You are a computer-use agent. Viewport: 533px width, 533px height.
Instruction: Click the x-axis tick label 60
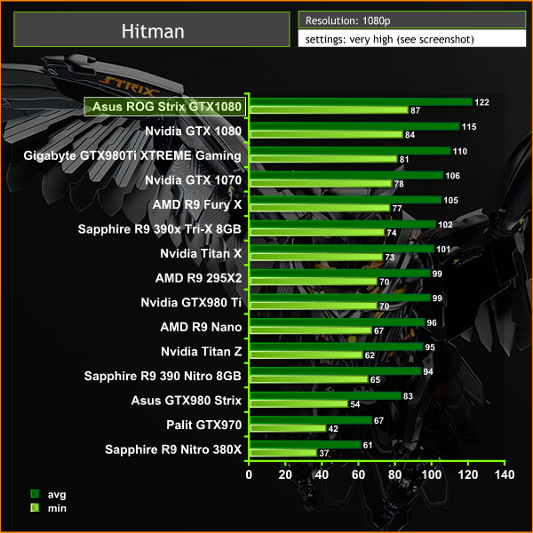click(x=358, y=474)
